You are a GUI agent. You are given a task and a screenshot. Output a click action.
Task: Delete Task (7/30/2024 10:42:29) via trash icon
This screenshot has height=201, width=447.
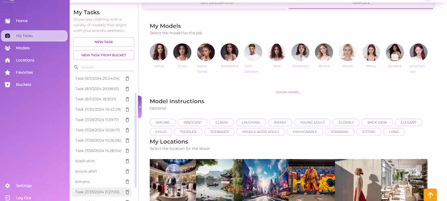[128, 109]
